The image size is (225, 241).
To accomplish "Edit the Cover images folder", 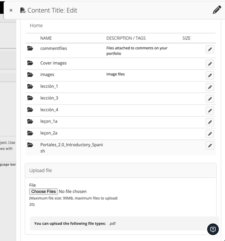I will point(210,64).
